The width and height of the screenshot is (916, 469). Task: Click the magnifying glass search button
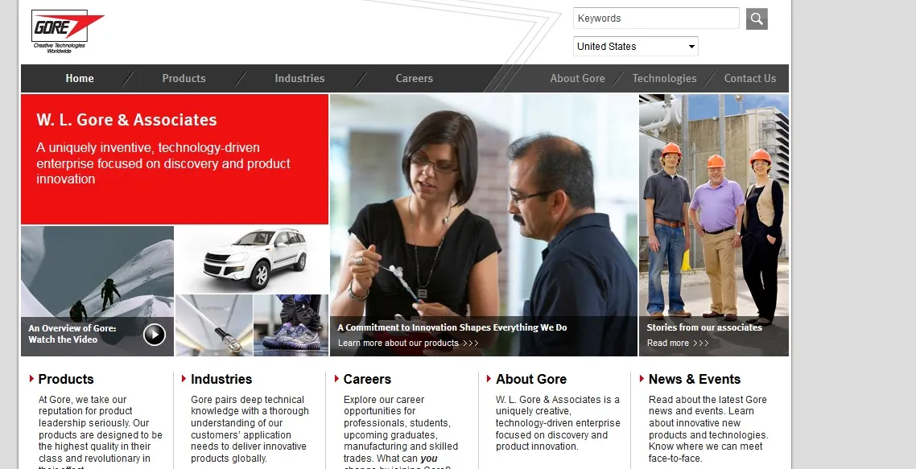[x=757, y=19]
